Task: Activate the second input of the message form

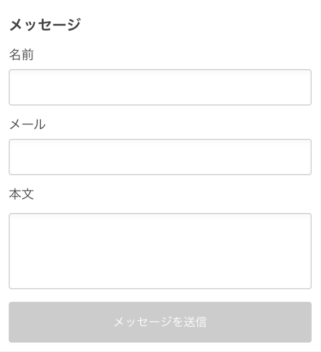Action: pos(160,157)
